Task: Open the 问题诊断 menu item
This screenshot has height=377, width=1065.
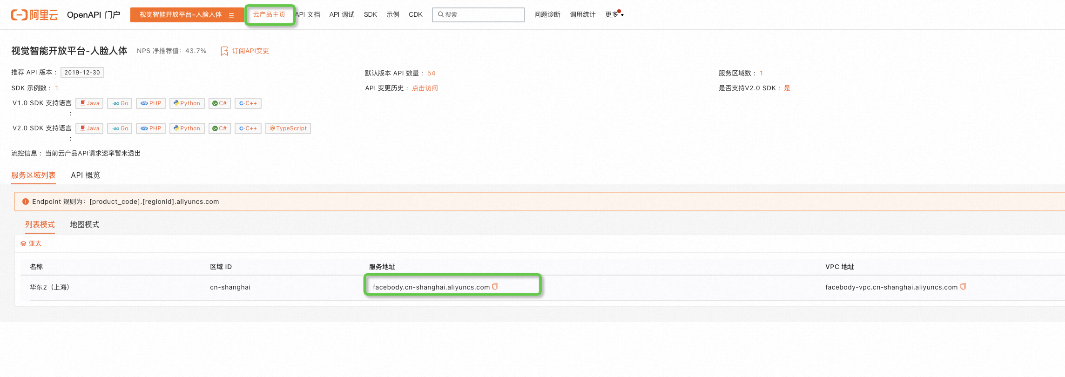Action: point(547,14)
